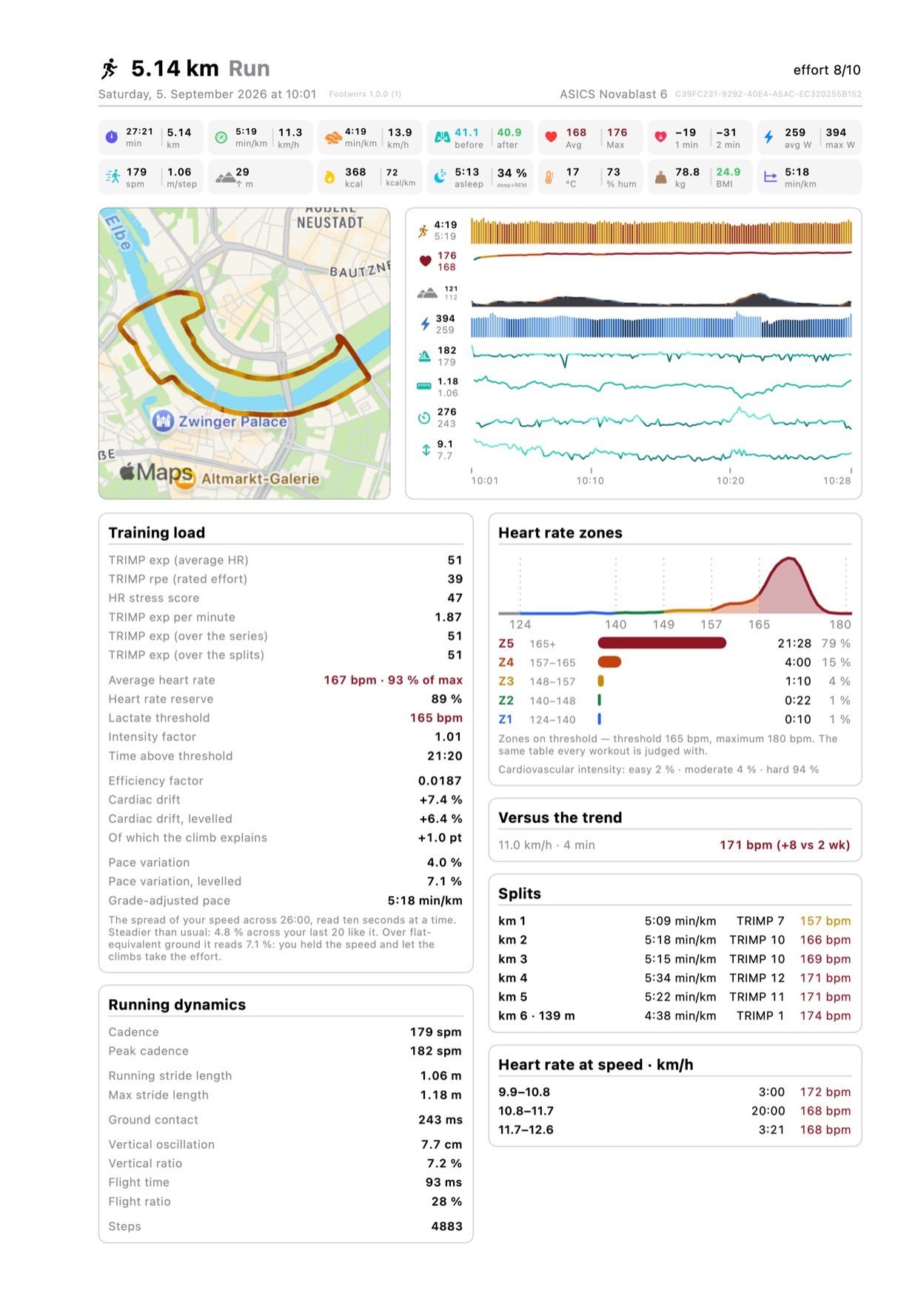Click the '9.9–10.8' speed range row
The height and width of the screenshot is (1299, 918).
pyautogui.click(x=674, y=1092)
